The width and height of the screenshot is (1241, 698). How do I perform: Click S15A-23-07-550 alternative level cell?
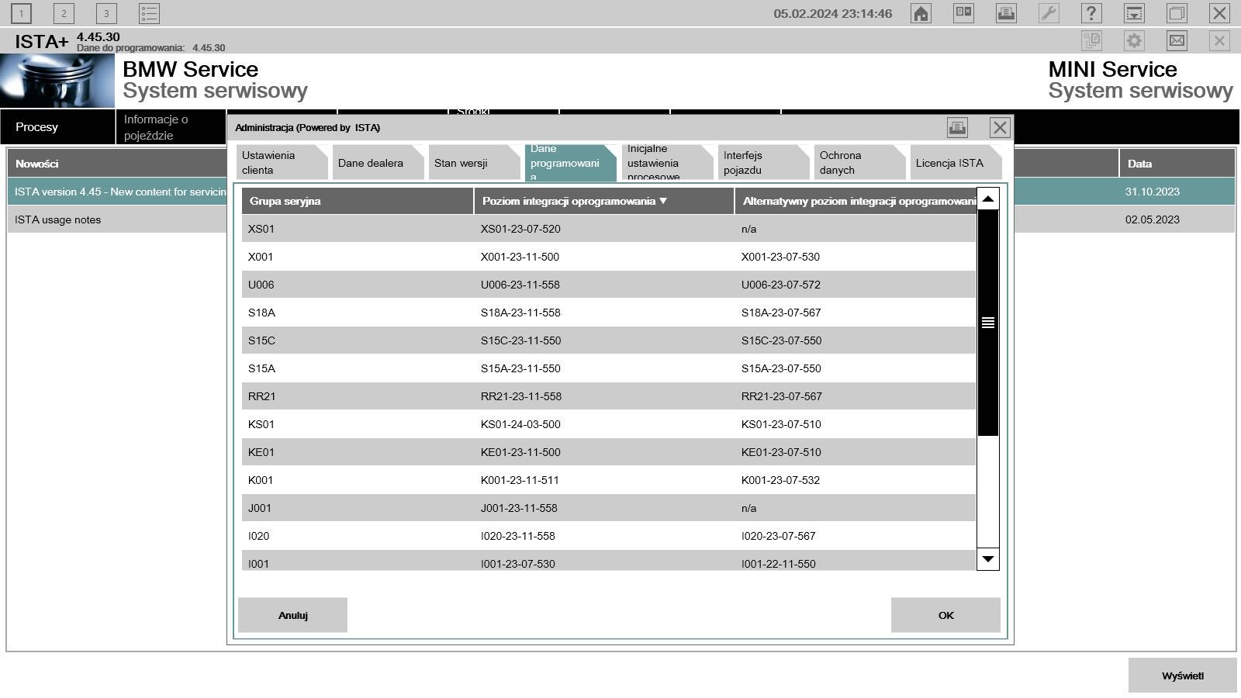(781, 368)
